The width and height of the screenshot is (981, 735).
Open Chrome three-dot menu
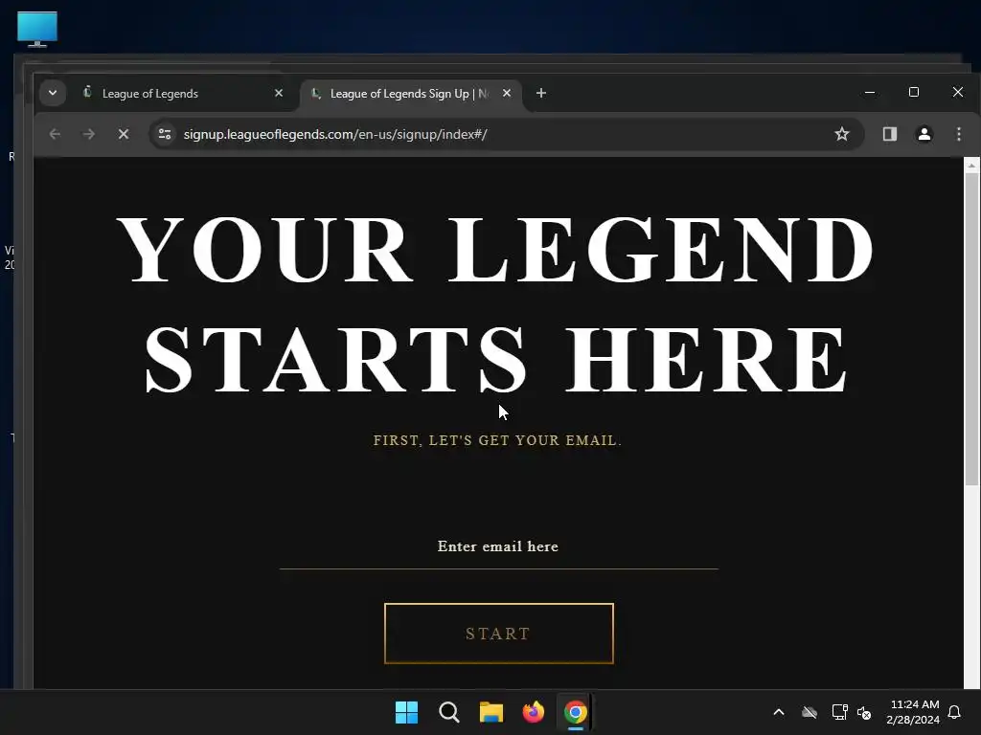click(958, 134)
